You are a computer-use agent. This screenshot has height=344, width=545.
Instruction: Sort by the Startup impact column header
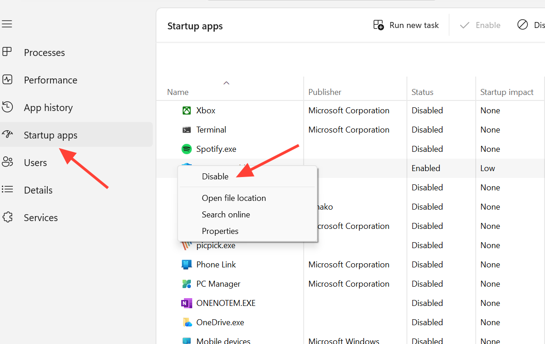506,92
